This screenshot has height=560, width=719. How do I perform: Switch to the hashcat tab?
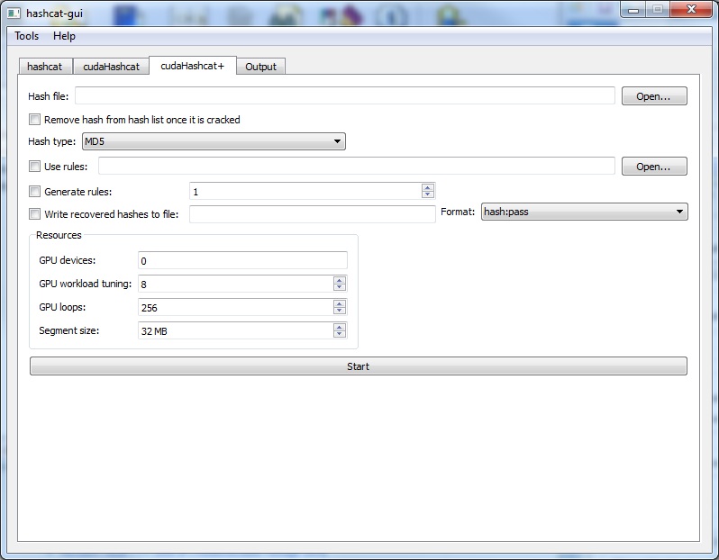tap(44, 67)
